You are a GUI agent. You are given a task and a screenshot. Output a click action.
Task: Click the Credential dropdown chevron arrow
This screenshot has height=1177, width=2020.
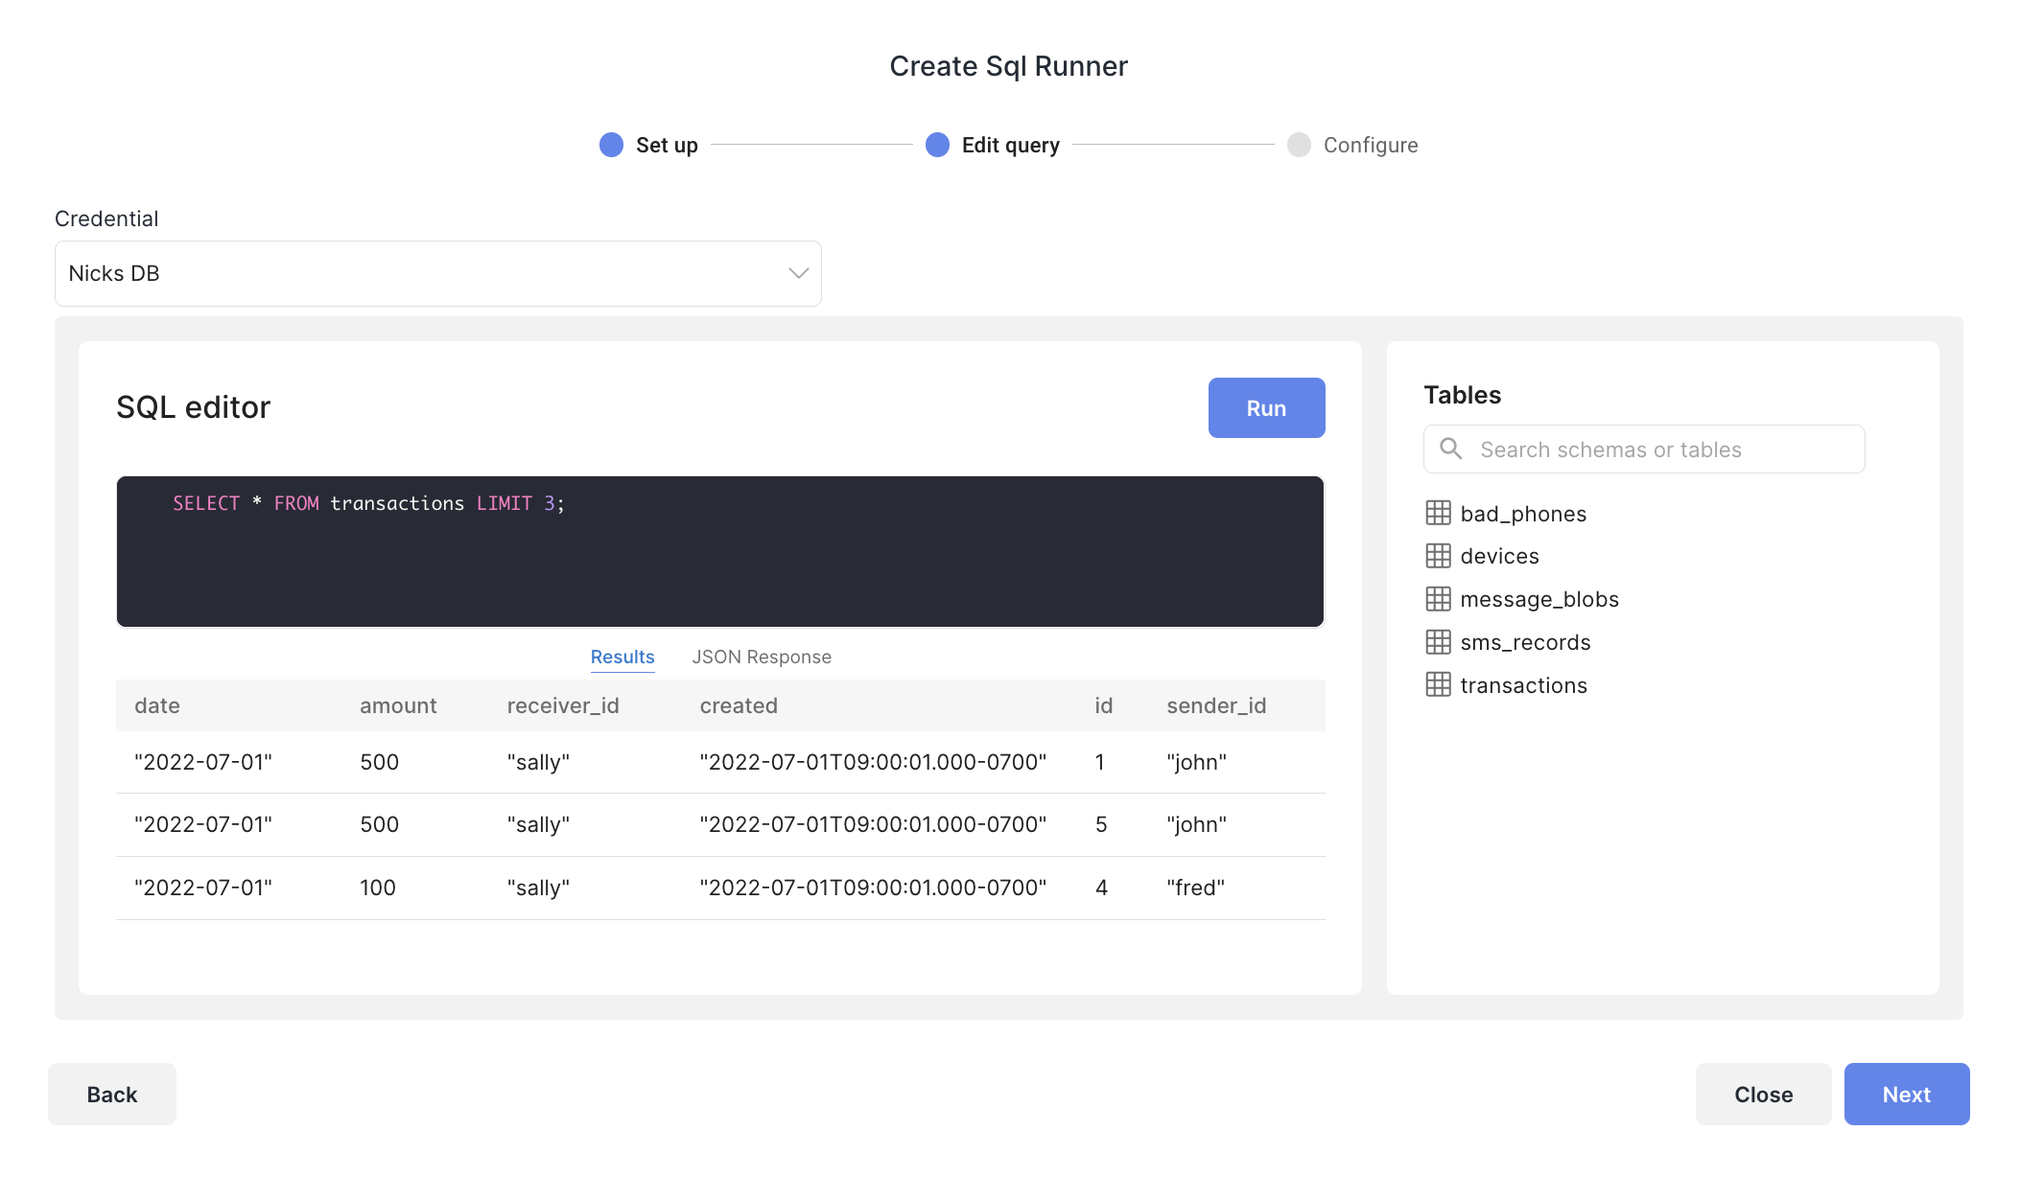click(x=798, y=274)
